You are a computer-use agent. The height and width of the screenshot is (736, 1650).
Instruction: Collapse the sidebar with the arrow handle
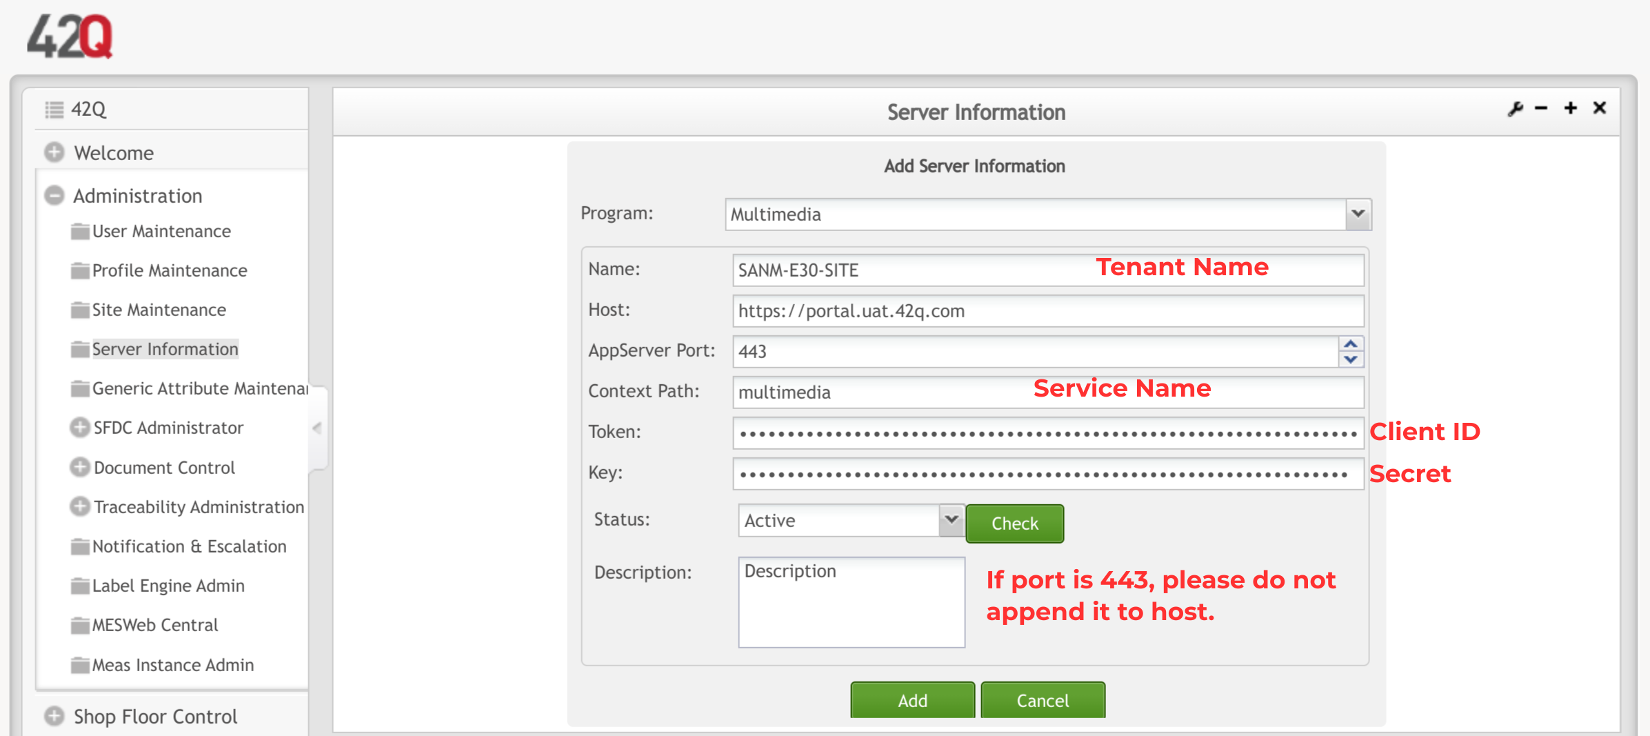pos(317,428)
